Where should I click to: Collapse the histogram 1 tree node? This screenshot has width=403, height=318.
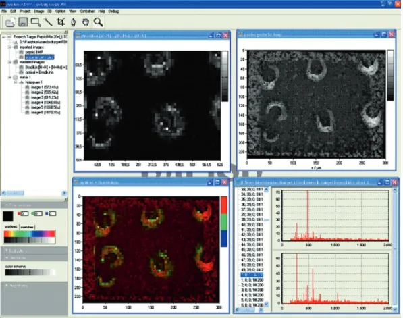click(x=16, y=82)
